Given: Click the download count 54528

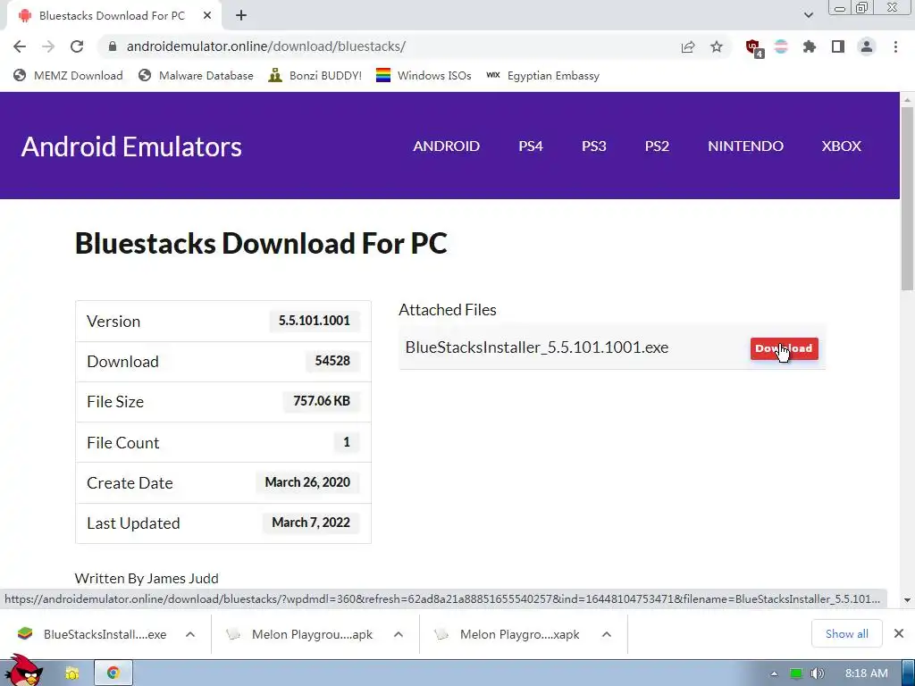Looking at the screenshot, I should [332, 361].
